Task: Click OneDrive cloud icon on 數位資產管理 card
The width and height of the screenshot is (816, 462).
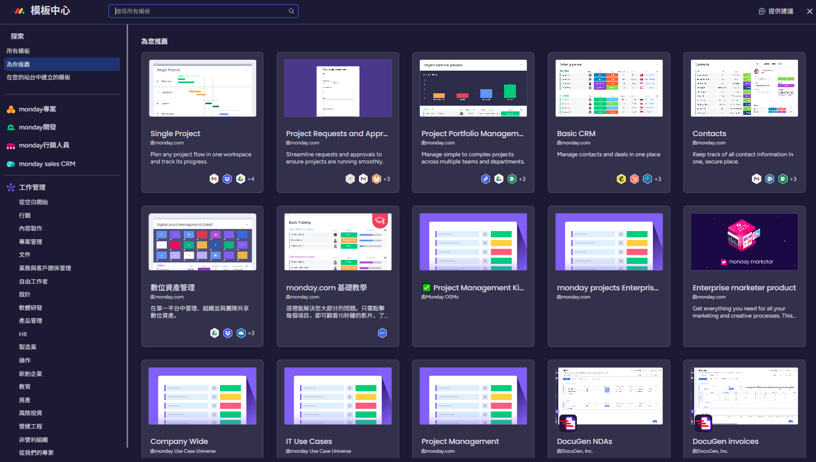Action: point(241,333)
